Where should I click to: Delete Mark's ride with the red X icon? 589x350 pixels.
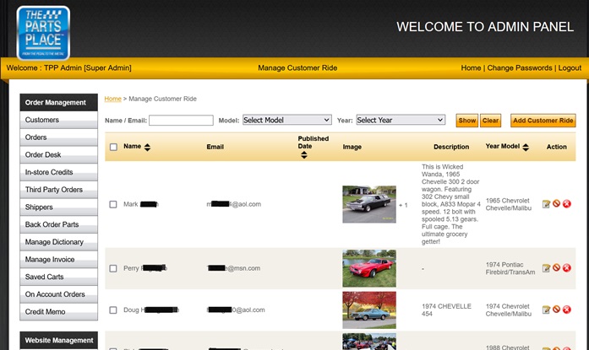click(567, 204)
